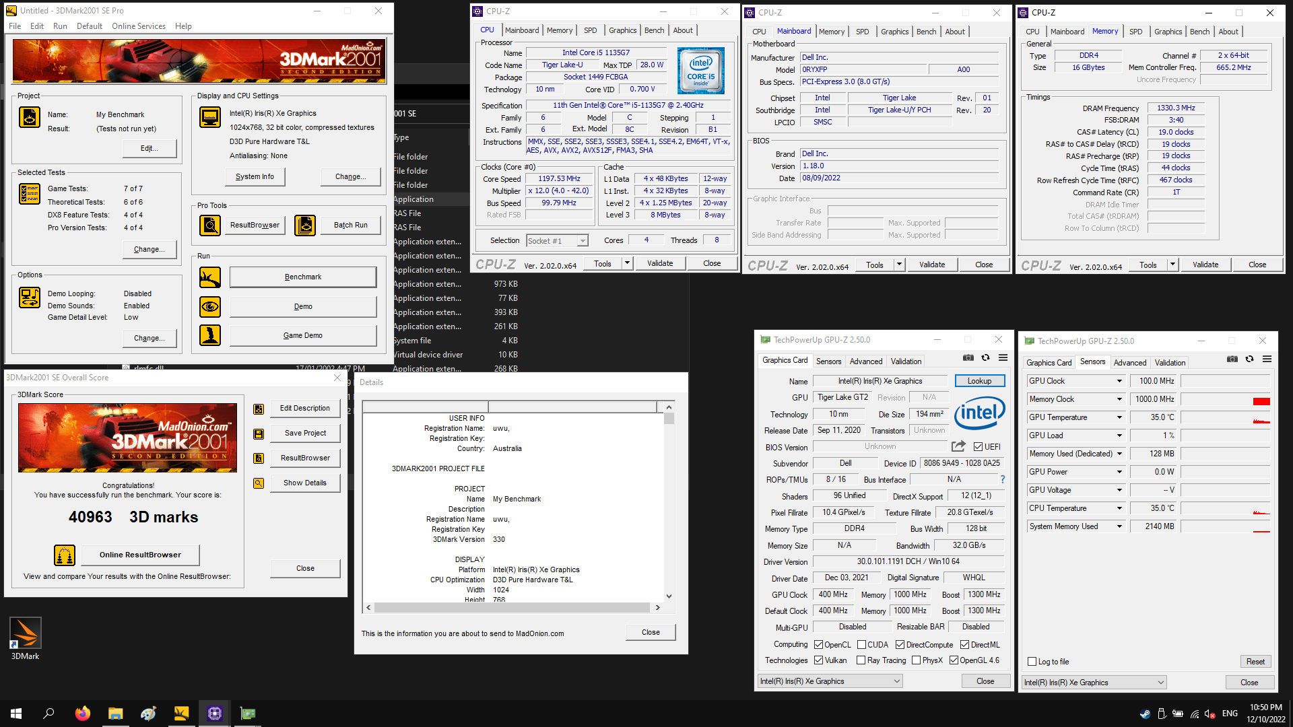Click the Edit Description icon in score window

pyautogui.click(x=259, y=409)
